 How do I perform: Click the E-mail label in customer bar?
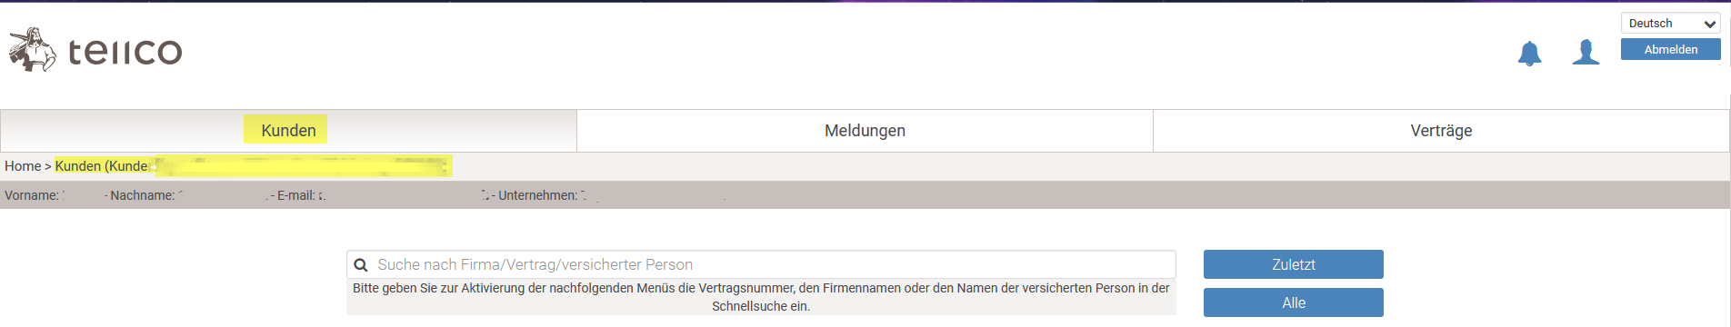point(296,195)
